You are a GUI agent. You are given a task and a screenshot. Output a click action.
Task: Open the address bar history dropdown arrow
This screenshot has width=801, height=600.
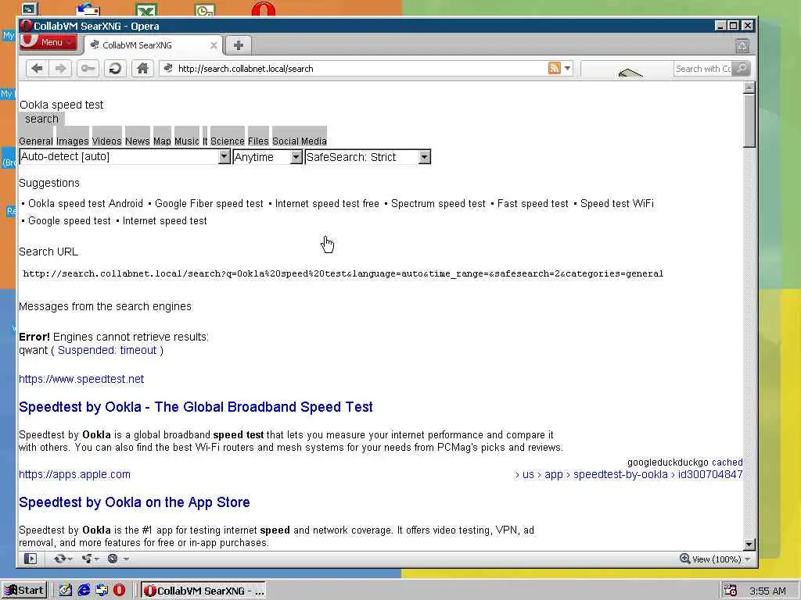pos(567,68)
